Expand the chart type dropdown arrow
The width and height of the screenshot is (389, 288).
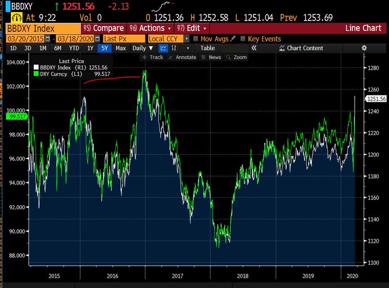tap(188, 48)
